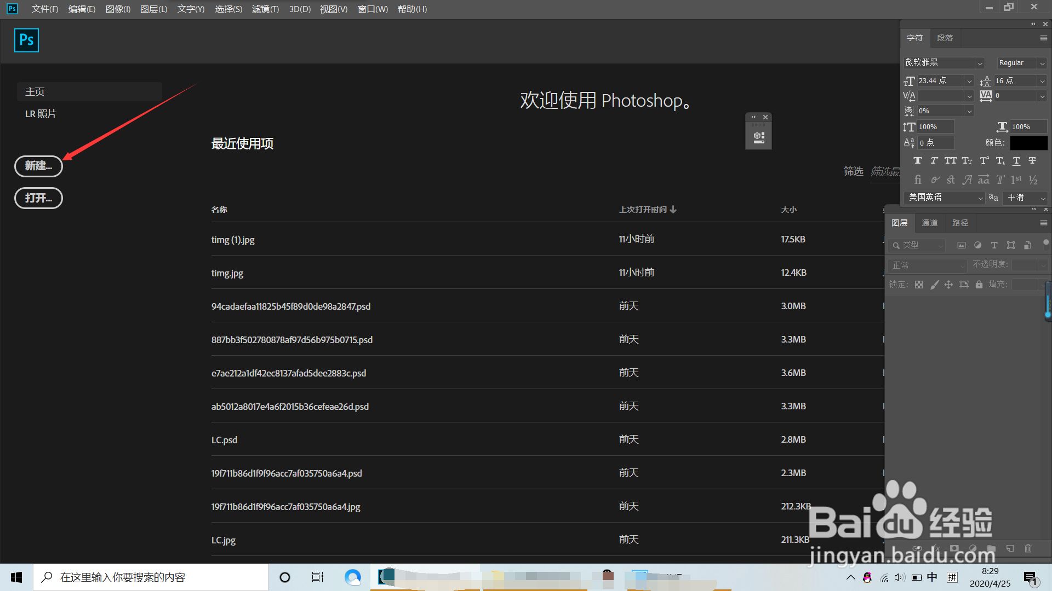The width and height of the screenshot is (1052, 591).
Task: Click the 新建... button
Action: click(38, 166)
